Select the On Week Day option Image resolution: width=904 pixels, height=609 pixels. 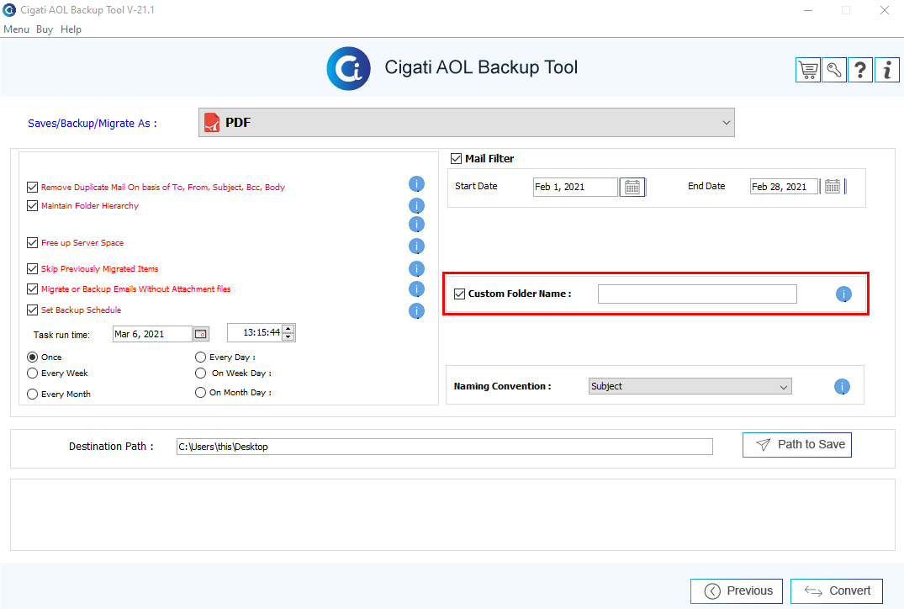[x=201, y=373]
